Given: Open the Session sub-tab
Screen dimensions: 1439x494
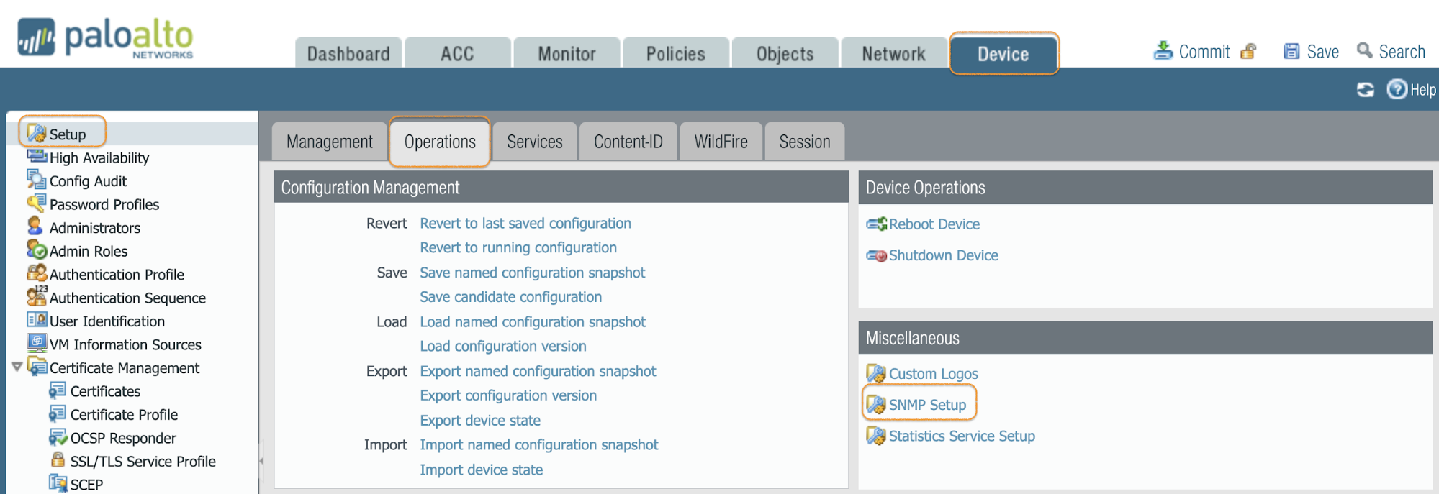Looking at the screenshot, I should tap(805, 142).
